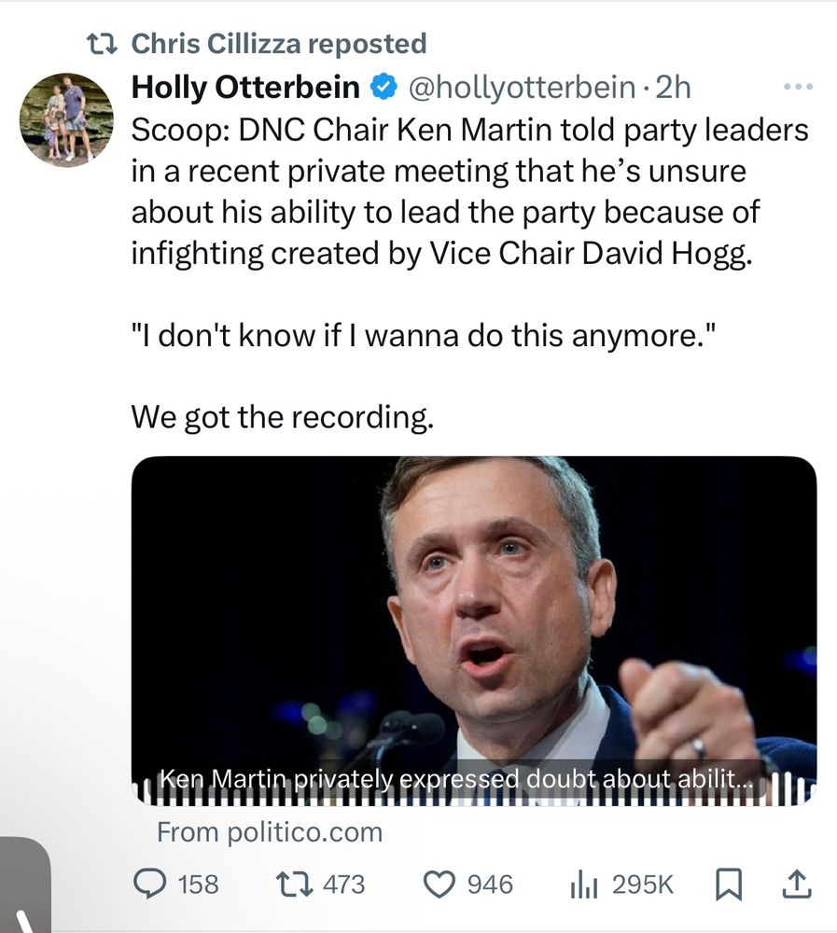Open the reply comment icon

(149, 884)
